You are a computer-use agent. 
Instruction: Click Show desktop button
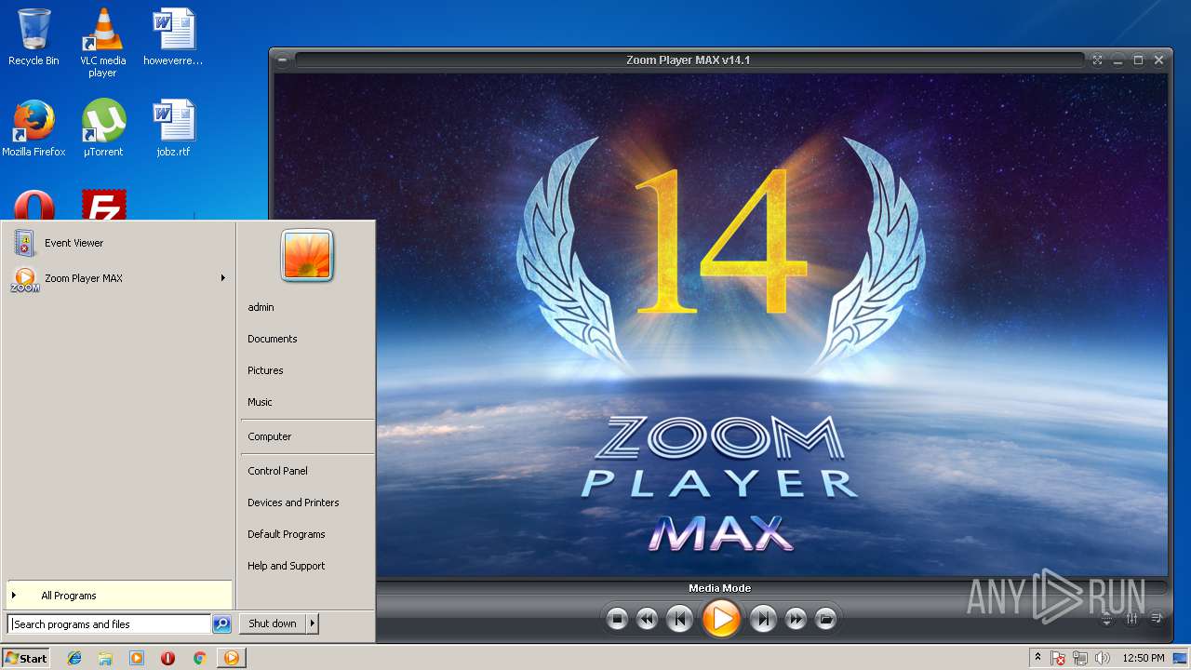tap(1182, 658)
